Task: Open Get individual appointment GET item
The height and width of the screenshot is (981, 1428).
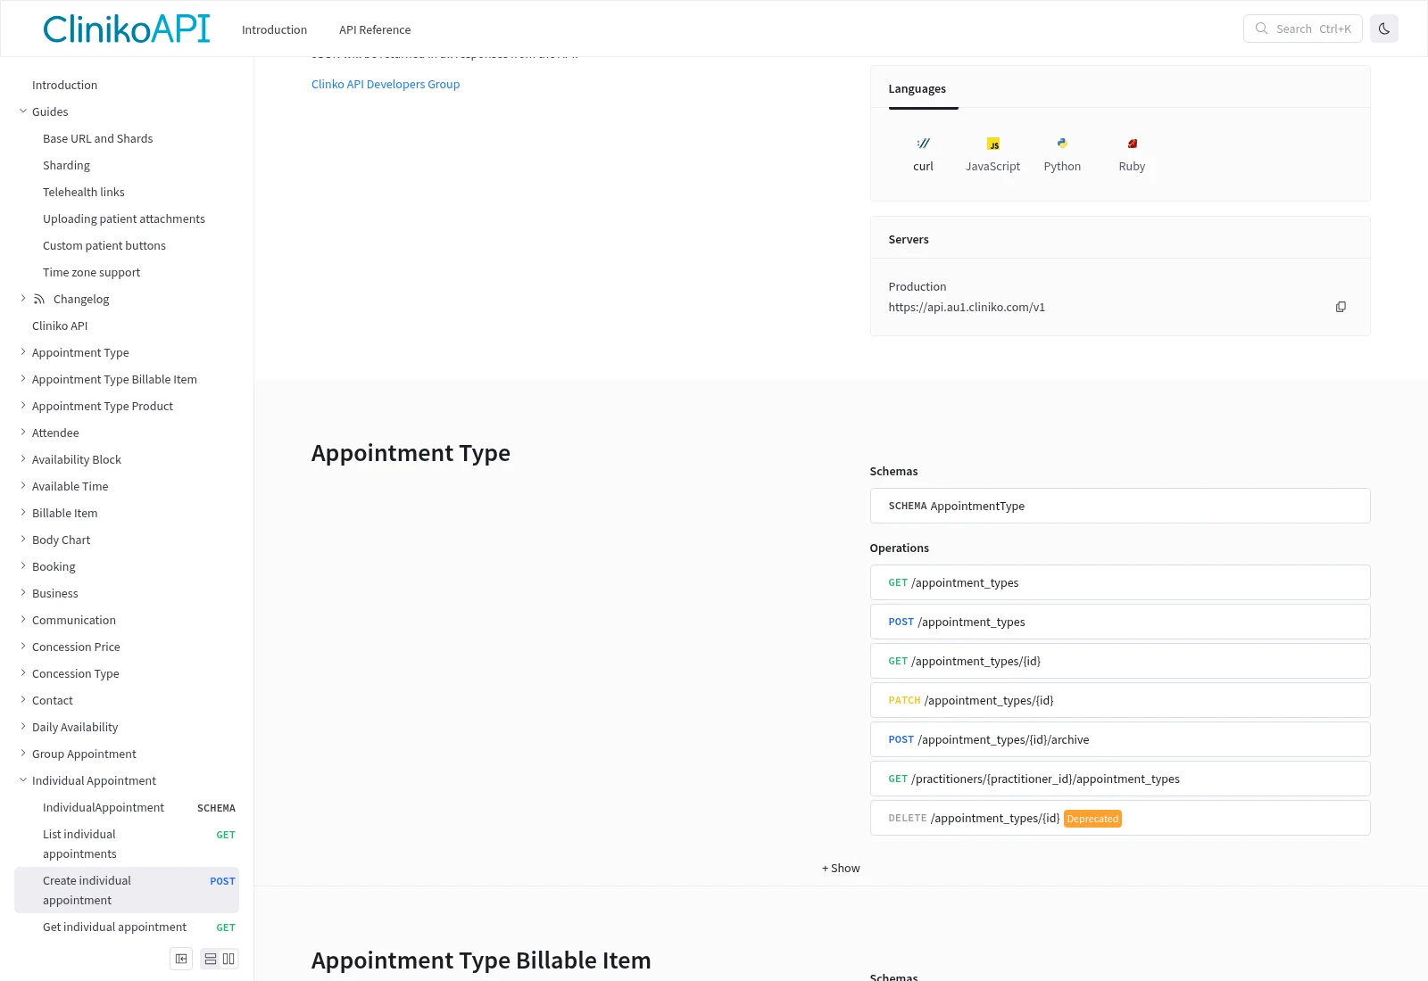Action: click(x=127, y=927)
